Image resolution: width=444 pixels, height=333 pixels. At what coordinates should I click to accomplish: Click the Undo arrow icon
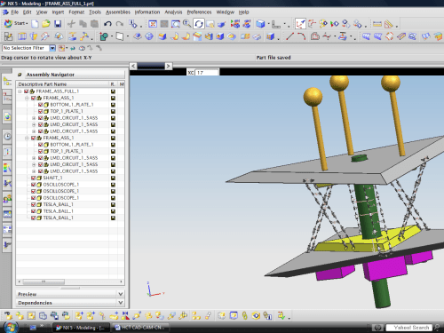tap(107, 24)
